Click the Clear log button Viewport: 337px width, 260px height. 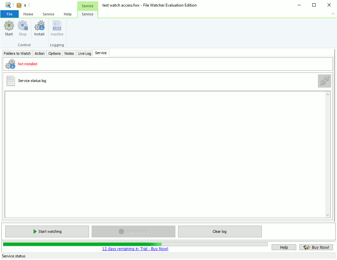[x=219, y=231]
